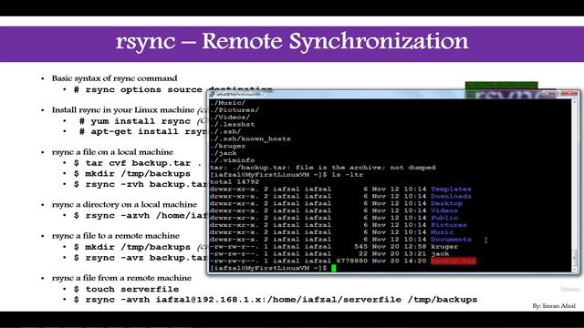
Task: Click the '# rsync options source' line on slide
Action: click(x=138, y=89)
